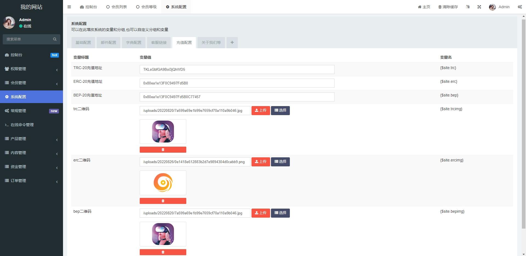Switch to 客服链接 tab
The height and width of the screenshot is (256, 526).
159,42
